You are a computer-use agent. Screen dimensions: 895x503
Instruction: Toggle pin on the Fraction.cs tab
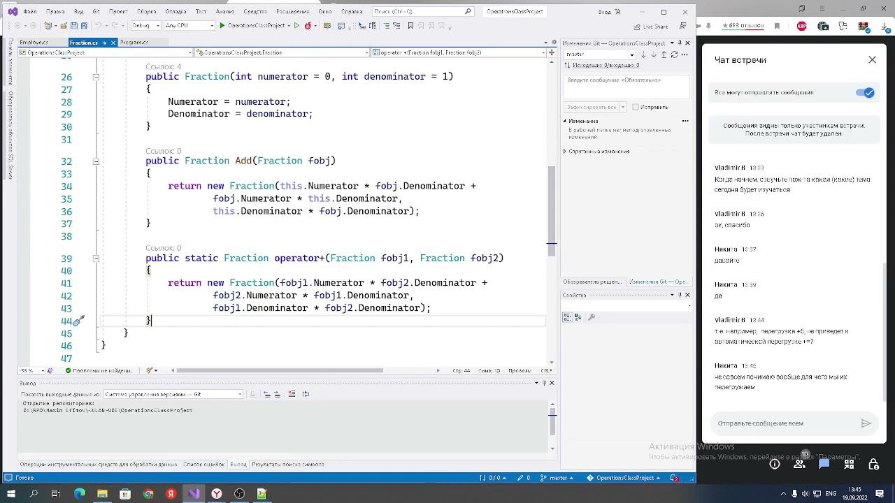104,43
